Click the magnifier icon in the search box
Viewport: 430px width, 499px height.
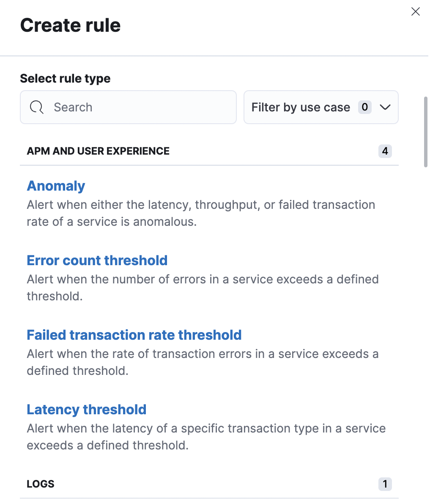37,108
